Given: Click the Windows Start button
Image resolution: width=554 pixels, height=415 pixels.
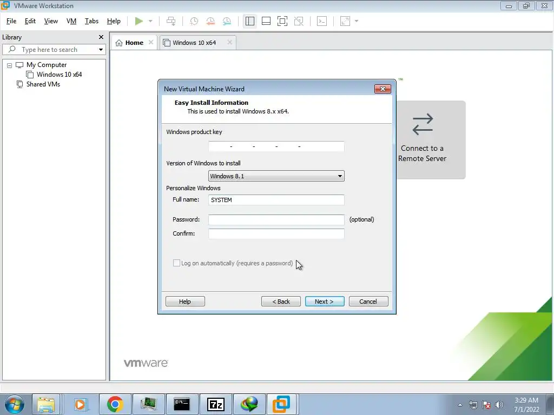Looking at the screenshot, I should pyautogui.click(x=15, y=404).
